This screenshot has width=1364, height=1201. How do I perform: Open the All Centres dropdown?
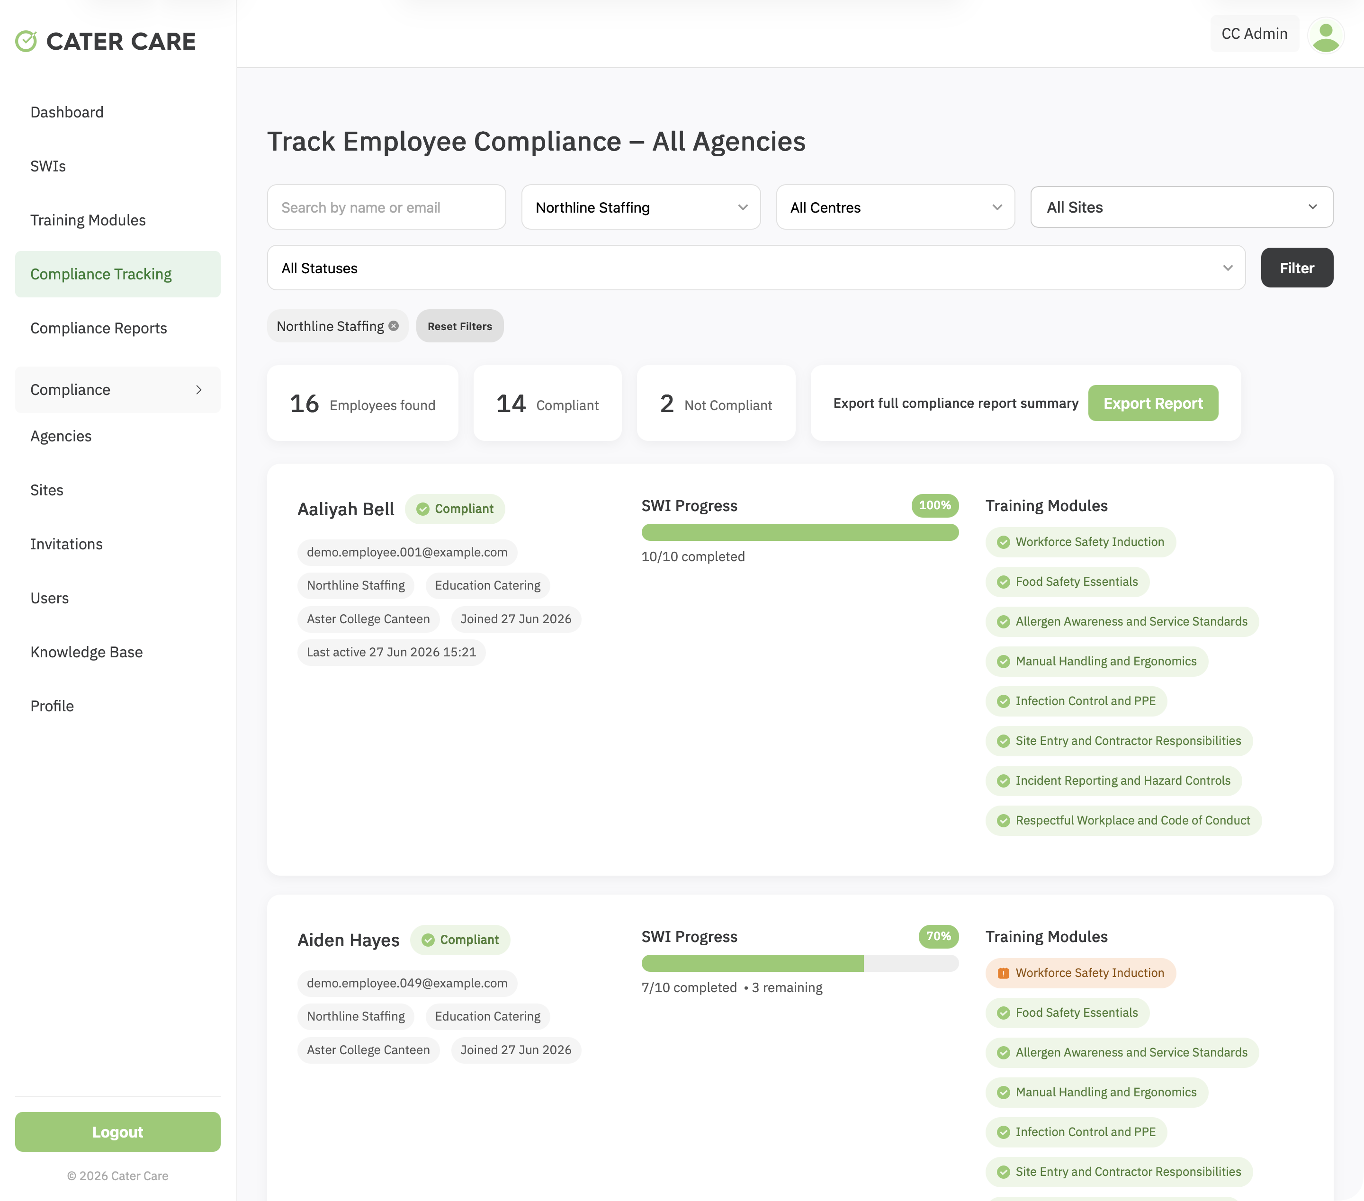click(x=895, y=207)
